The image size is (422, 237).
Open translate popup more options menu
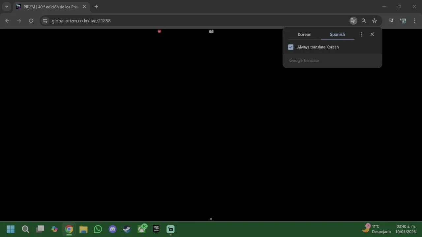coord(361,34)
